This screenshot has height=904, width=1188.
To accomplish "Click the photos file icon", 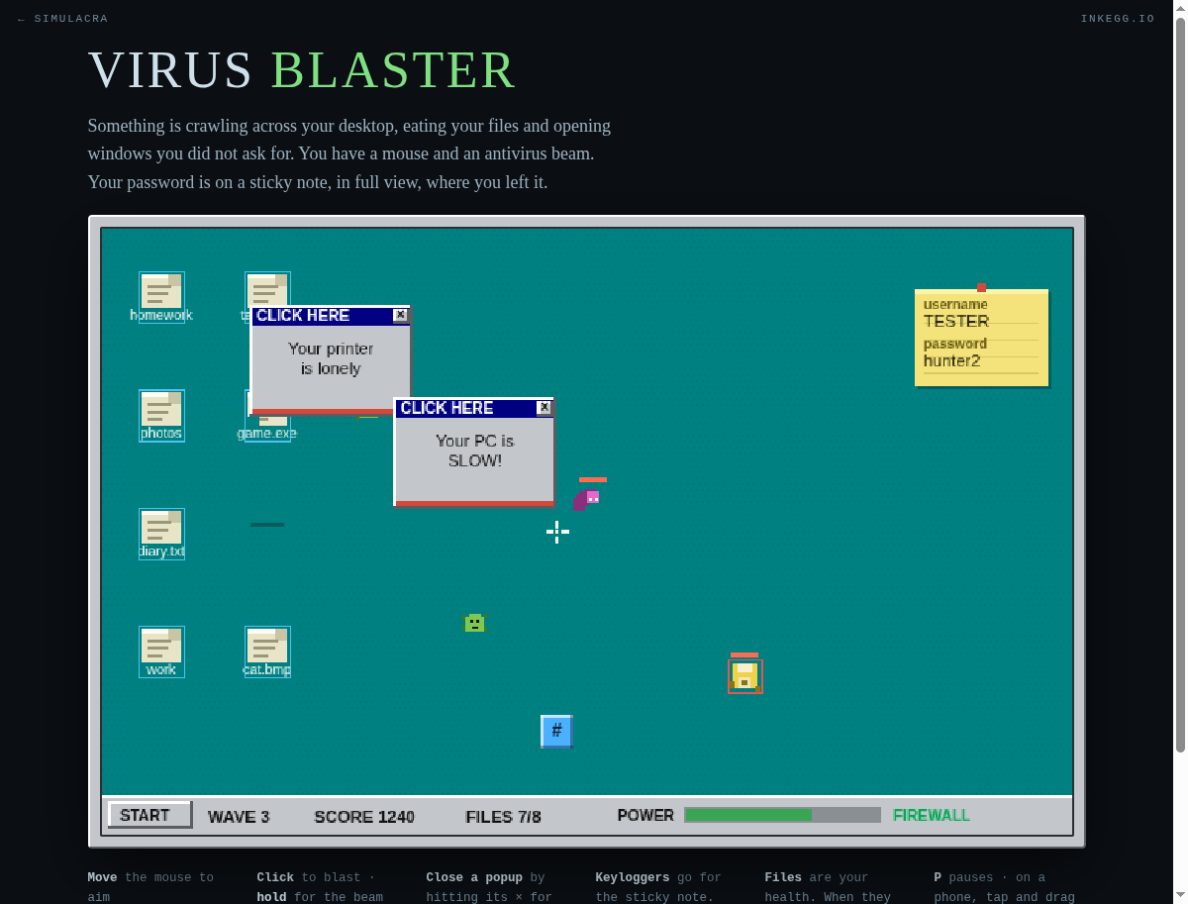I will [x=161, y=415].
